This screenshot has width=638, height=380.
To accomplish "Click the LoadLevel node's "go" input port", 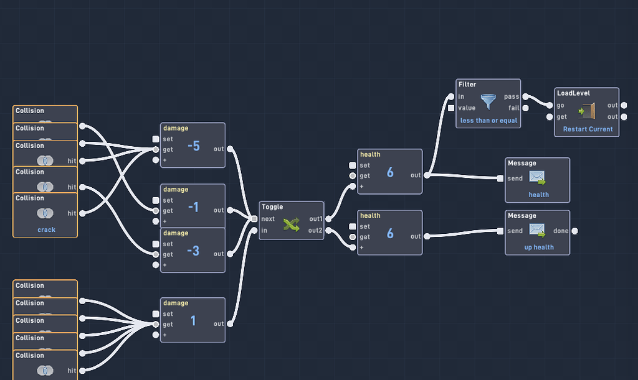I will (550, 106).
